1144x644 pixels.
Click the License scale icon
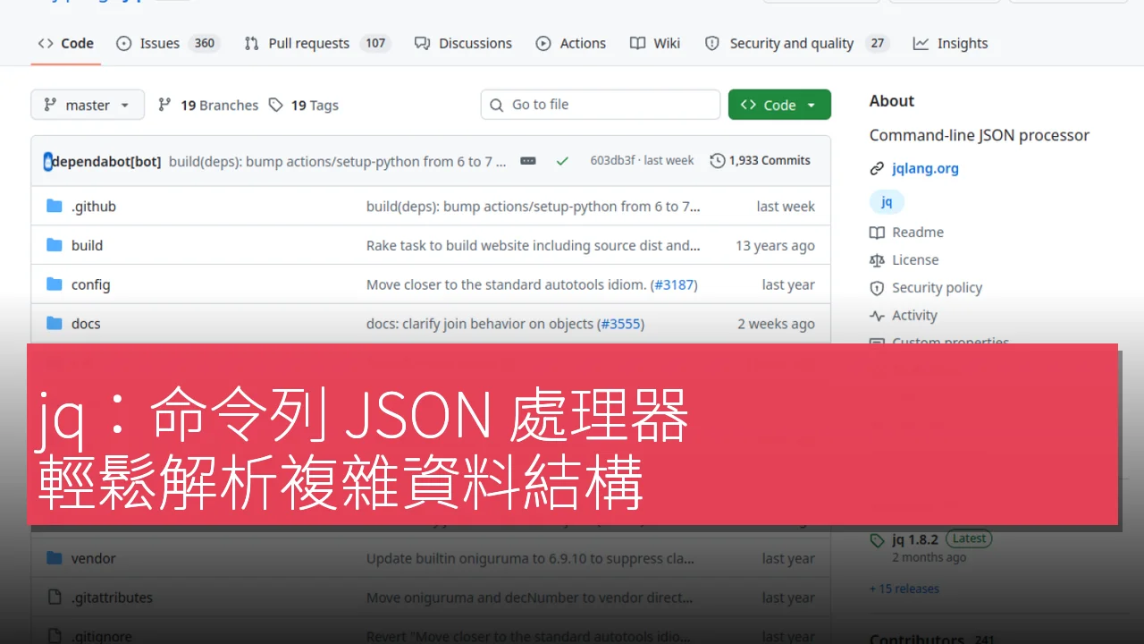877,259
